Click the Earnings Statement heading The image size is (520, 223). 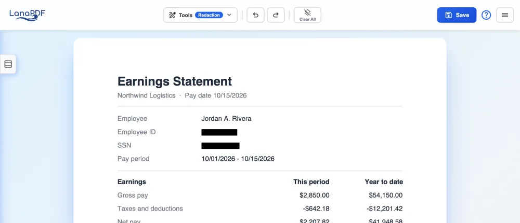[174, 81]
